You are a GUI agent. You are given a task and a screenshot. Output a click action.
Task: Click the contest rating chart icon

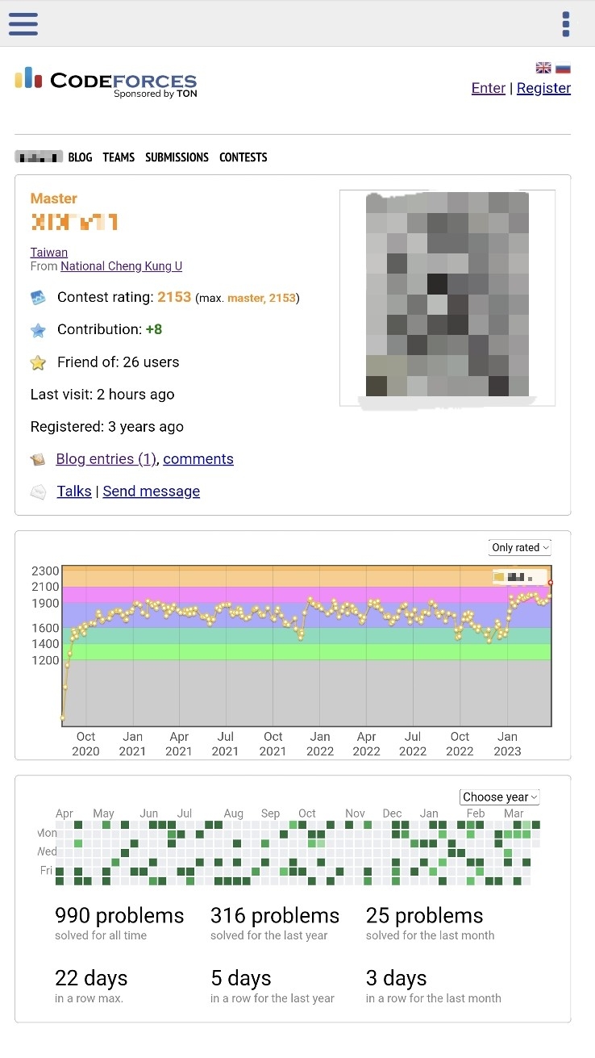pyautogui.click(x=38, y=298)
